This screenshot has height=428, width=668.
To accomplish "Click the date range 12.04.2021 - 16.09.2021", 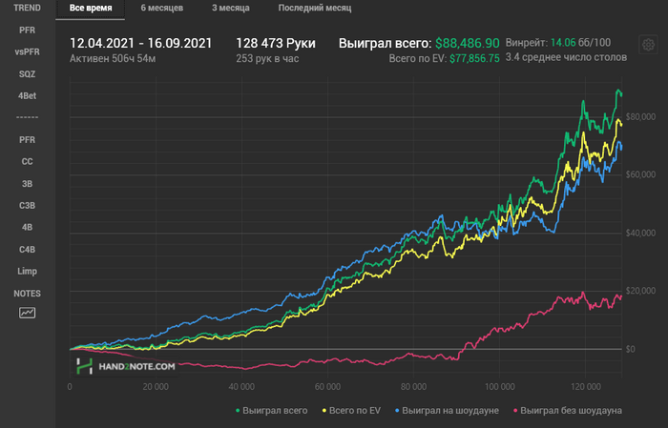I will [x=140, y=44].
